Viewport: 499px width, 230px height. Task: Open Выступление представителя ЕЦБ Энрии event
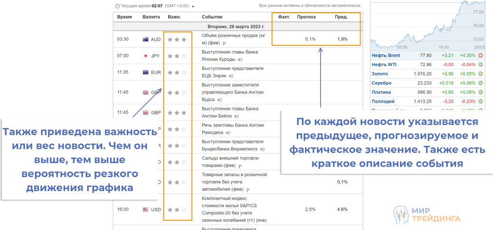click(x=232, y=72)
